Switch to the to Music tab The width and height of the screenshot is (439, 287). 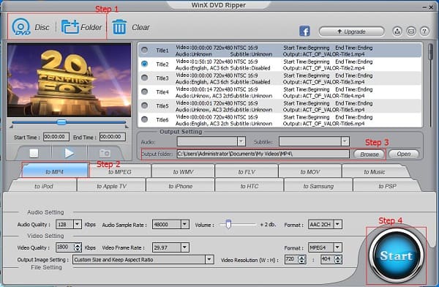(375, 172)
